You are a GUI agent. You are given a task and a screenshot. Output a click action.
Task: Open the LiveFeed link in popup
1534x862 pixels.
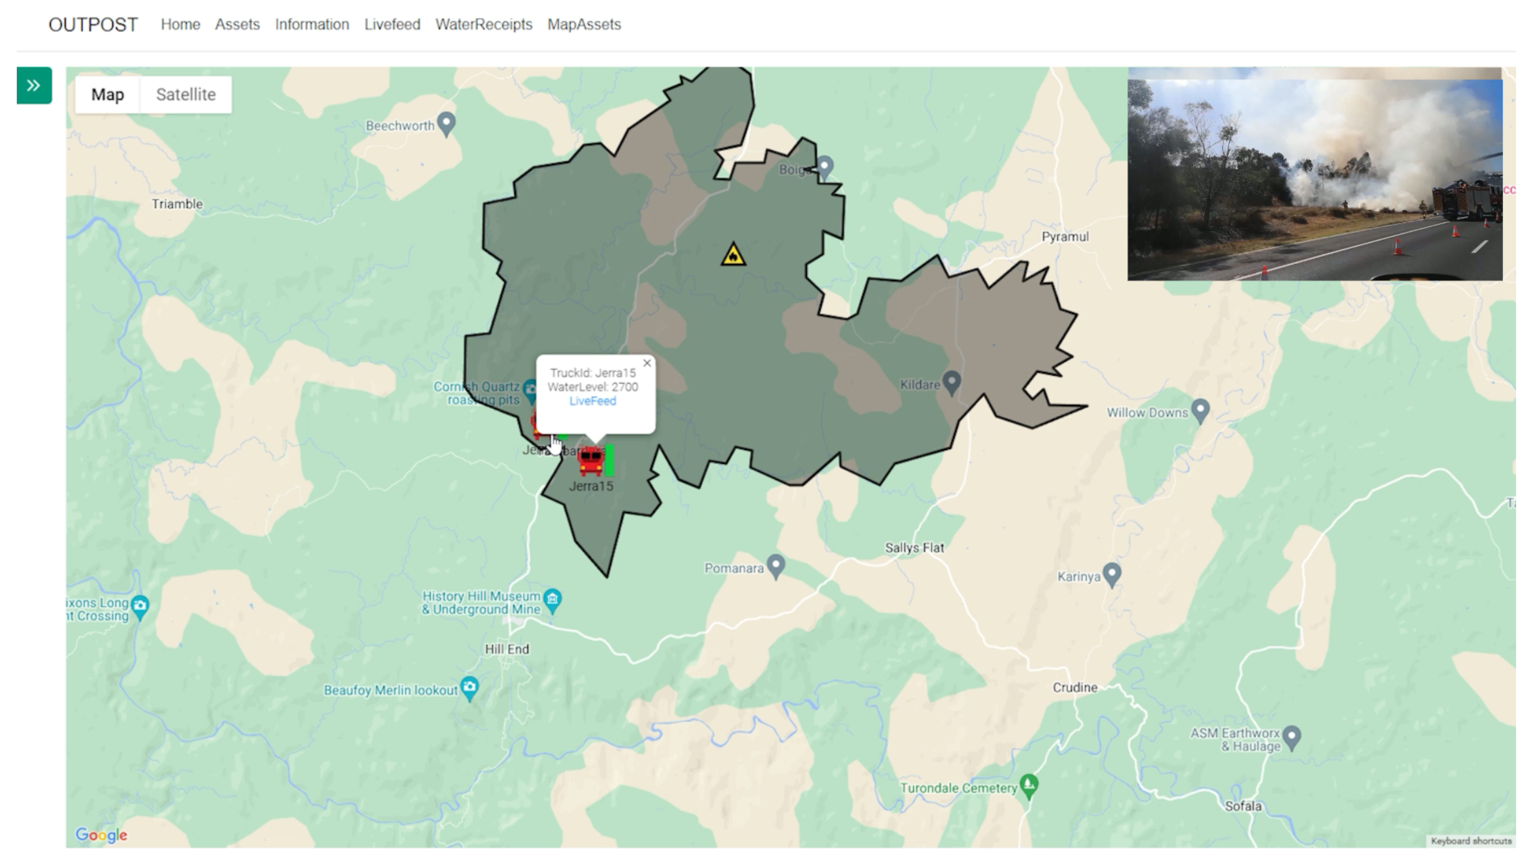(592, 401)
